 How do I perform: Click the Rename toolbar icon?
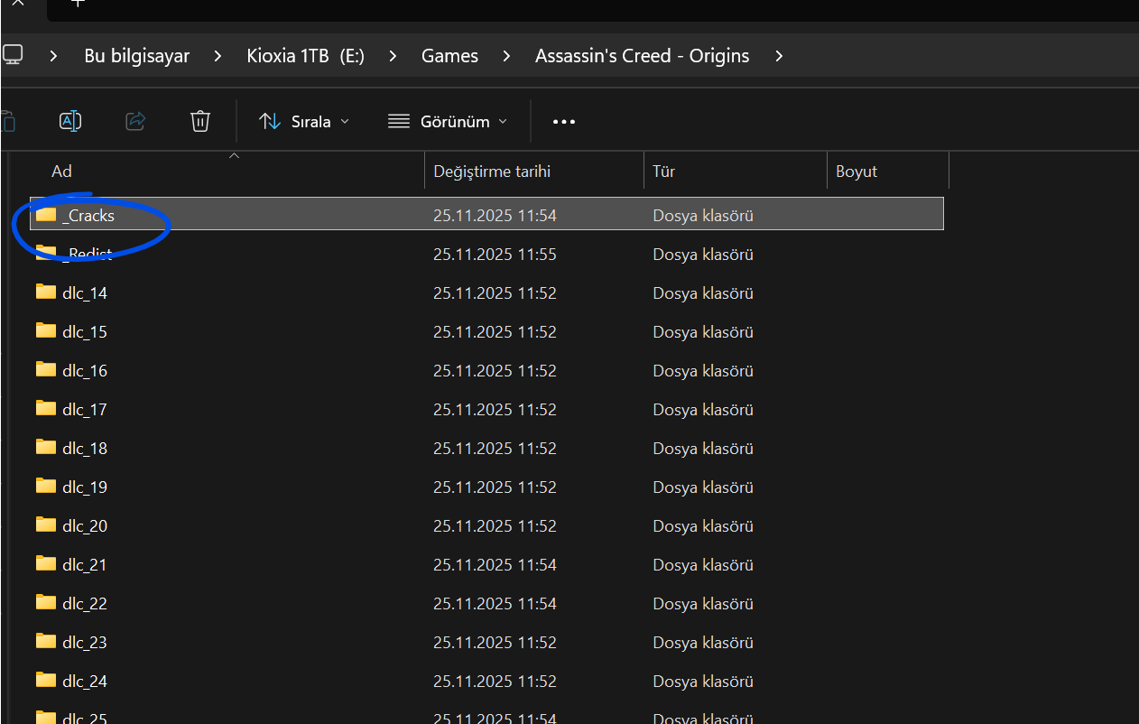pyautogui.click(x=70, y=121)
